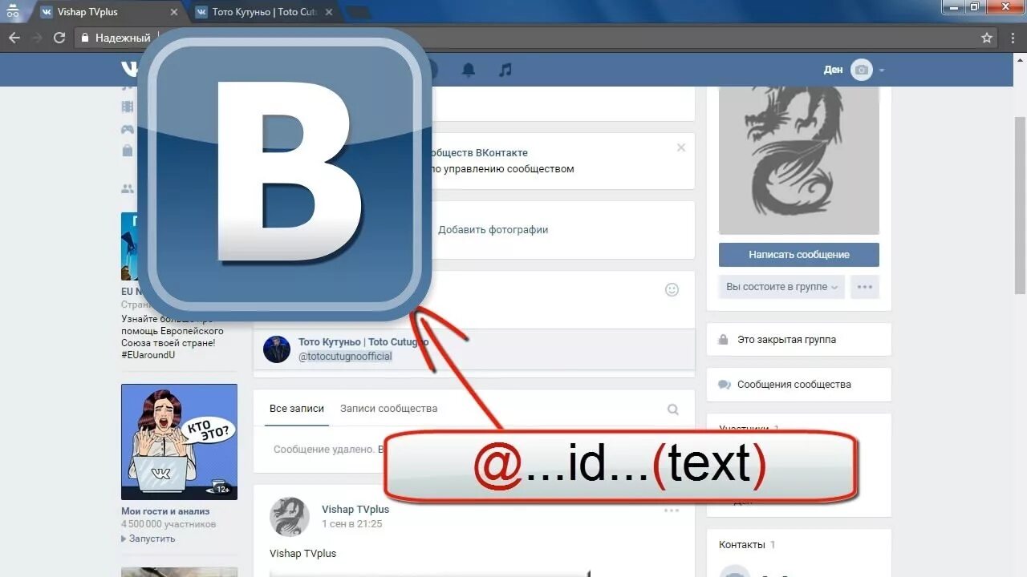Click the emoji smiley in post box
This screenshot has height=577, width=1027.
point(672,289)
